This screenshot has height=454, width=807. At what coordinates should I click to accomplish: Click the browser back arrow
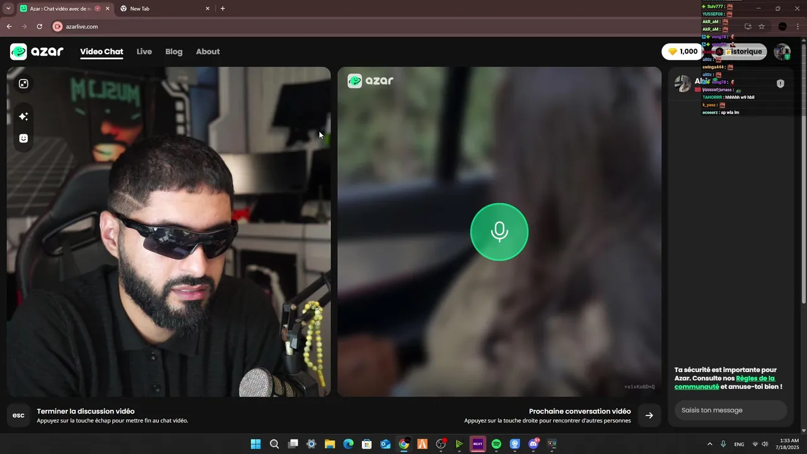pos(9,26)
